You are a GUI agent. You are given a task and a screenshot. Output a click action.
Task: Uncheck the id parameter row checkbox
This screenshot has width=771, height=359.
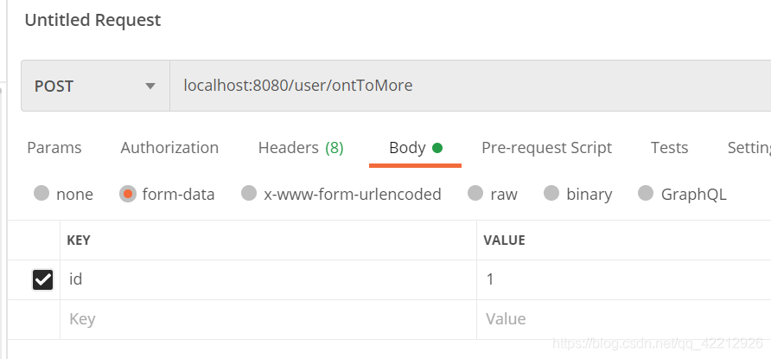coord(42,279)
